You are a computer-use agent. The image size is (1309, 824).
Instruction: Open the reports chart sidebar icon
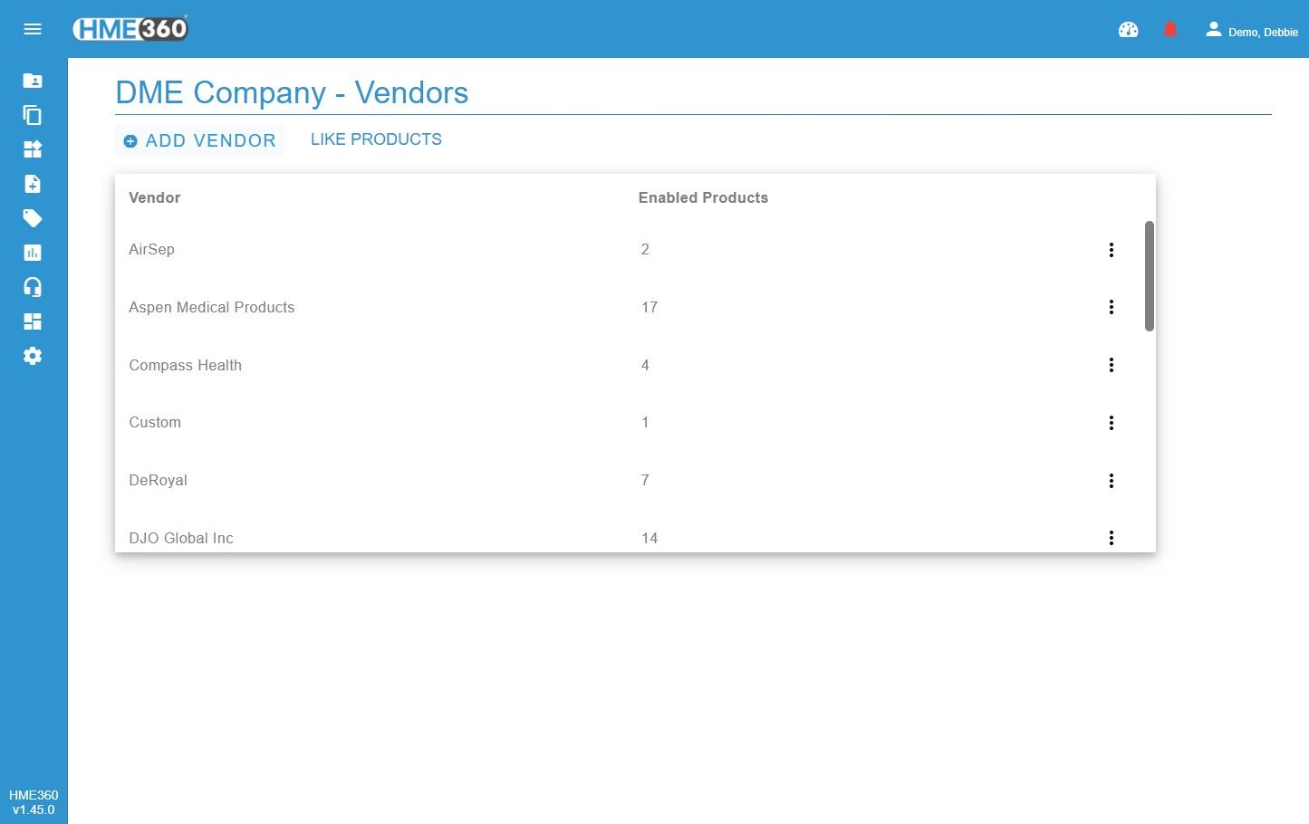[x=33, y=253]
